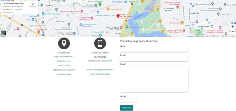Open View larger map link

(x=8, y=12)
